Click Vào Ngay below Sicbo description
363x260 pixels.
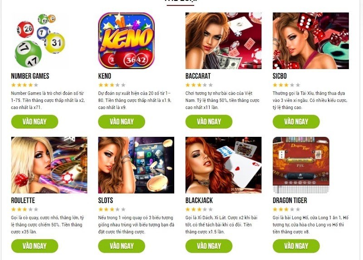(296, 121)
